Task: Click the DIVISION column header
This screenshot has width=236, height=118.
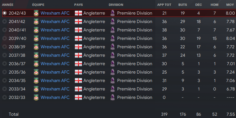Action: point(116,5)
